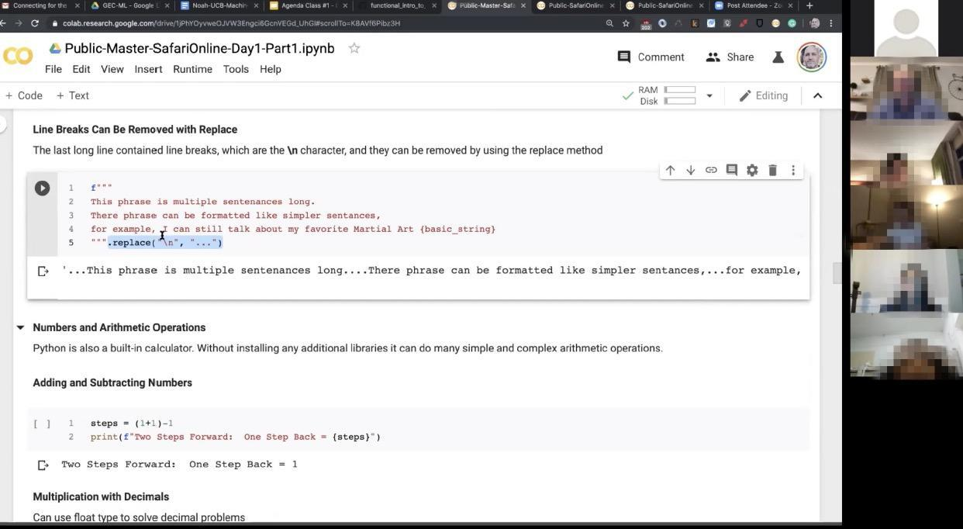Run the steps code cell bracket
The image size is (963, 529).
(x=42, y=424)
